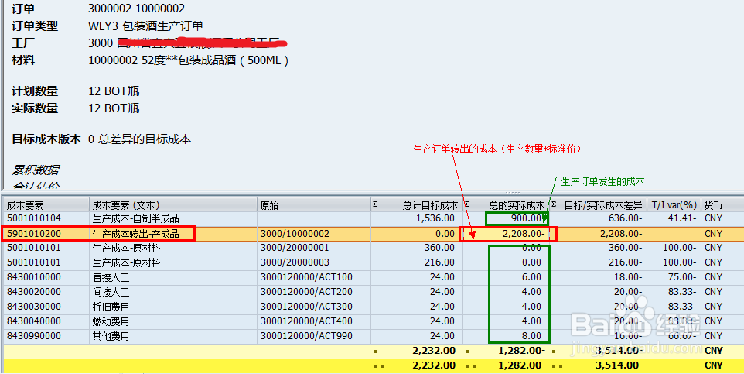Click cost element 8430040000

34,321
